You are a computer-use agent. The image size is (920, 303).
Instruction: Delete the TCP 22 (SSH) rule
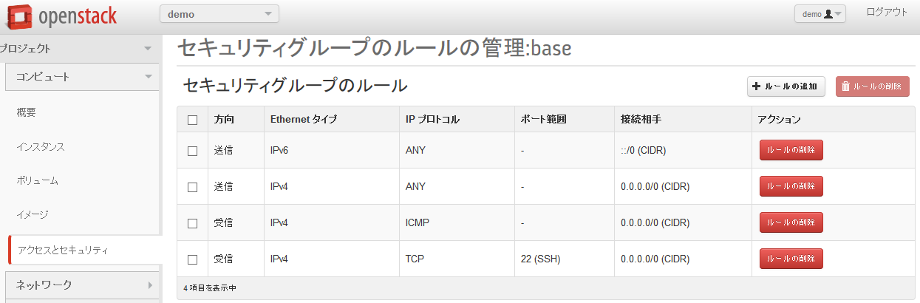[x=791, y=259]
